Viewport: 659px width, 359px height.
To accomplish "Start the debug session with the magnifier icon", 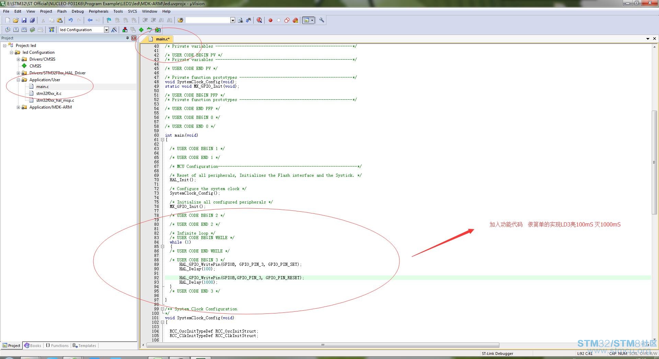I will tap(259, 20).
